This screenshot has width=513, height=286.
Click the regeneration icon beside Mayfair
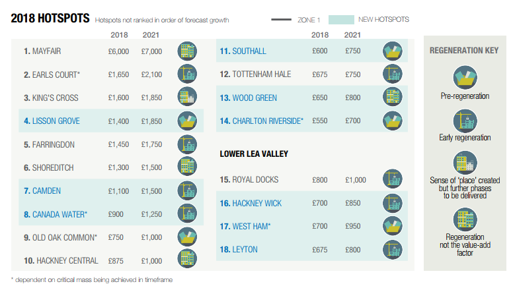tap(187, 51)
